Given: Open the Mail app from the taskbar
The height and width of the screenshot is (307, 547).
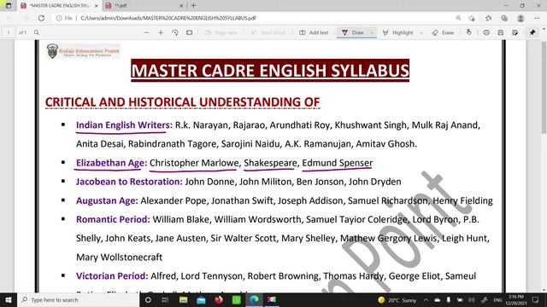Looking at the screenshot, I should coord(201,299).
